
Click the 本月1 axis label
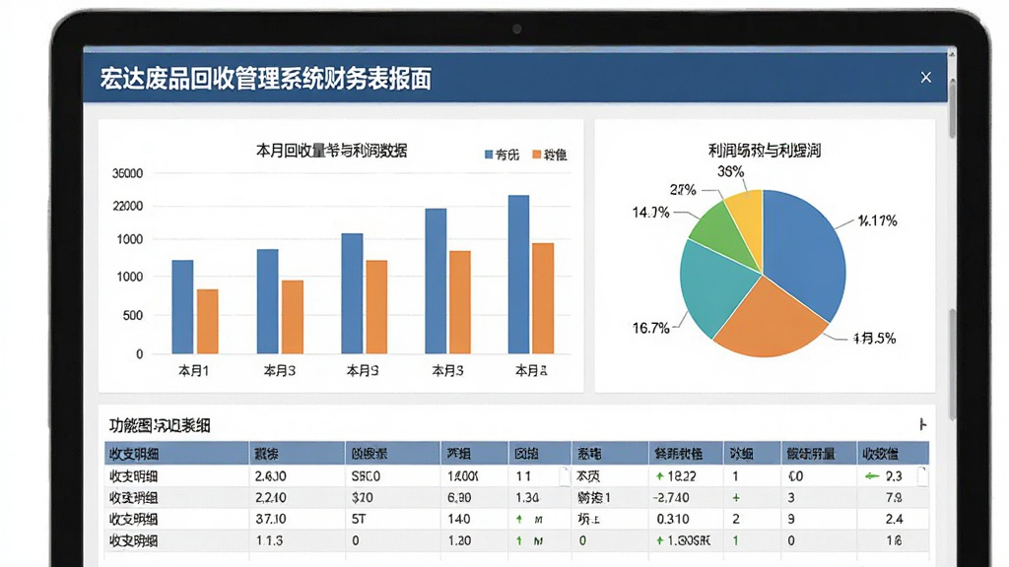(193, 371)
